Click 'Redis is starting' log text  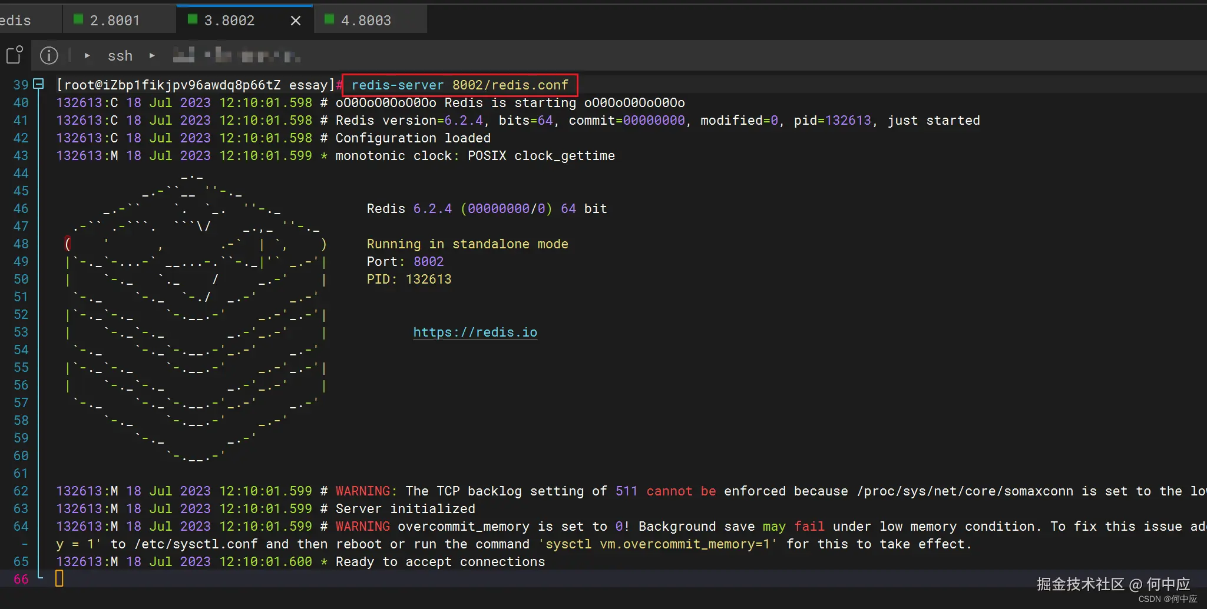[510, 103]
